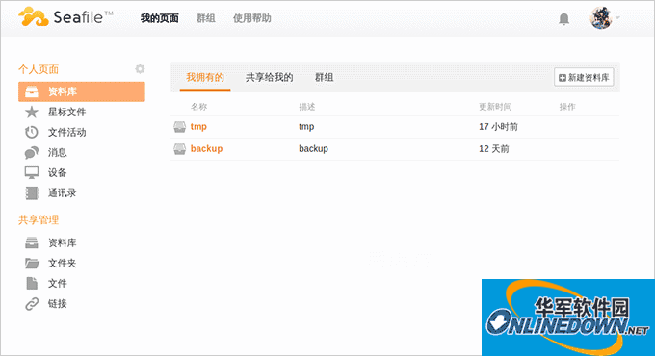655x356 pixels.
Task: Click the Seafile logo
Action: click(x=65, y=16)
